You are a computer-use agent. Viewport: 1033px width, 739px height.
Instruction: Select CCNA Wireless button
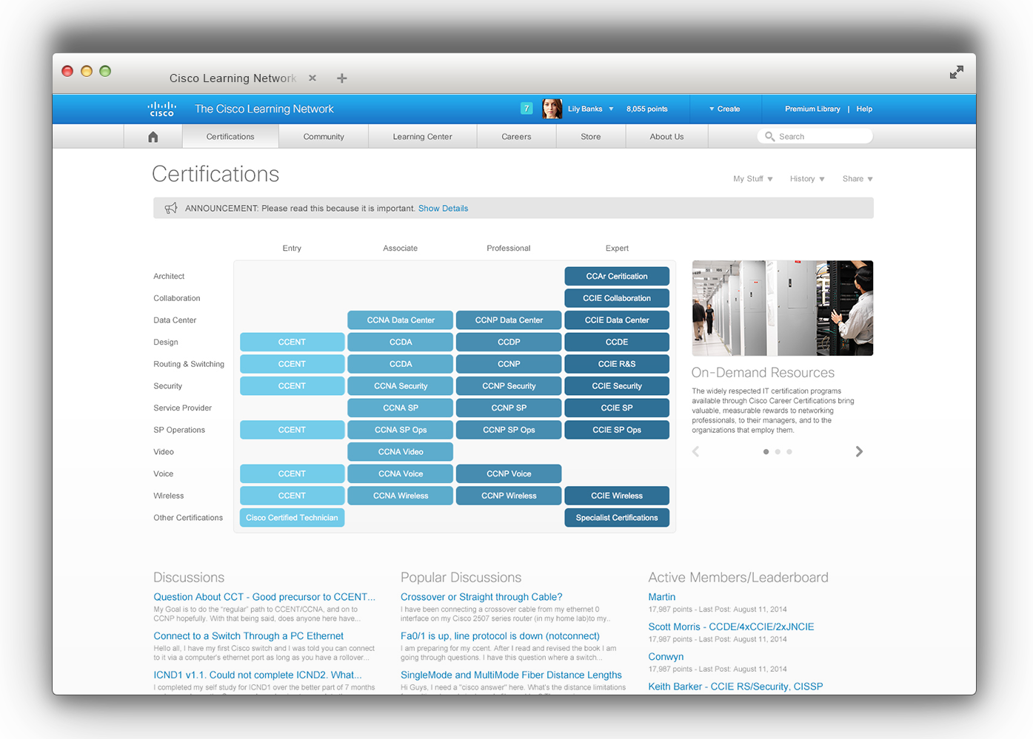(401, 496)
